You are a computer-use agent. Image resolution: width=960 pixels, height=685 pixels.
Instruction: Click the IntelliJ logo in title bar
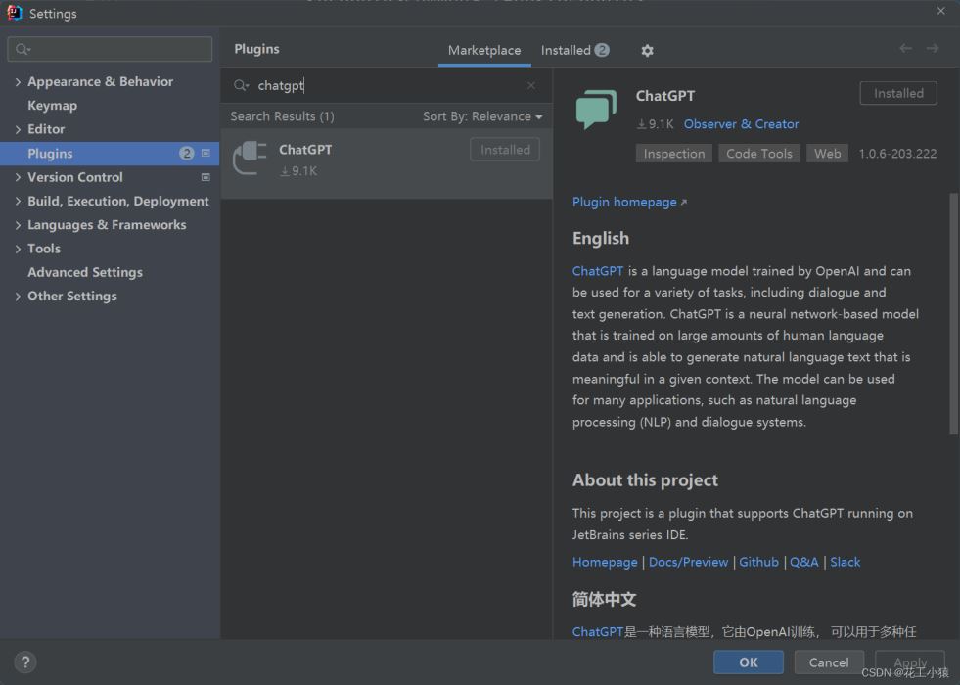[x=15, y=13]
